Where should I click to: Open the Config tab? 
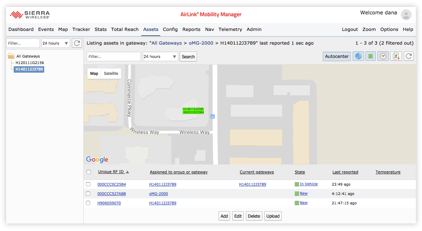point(170,30)
